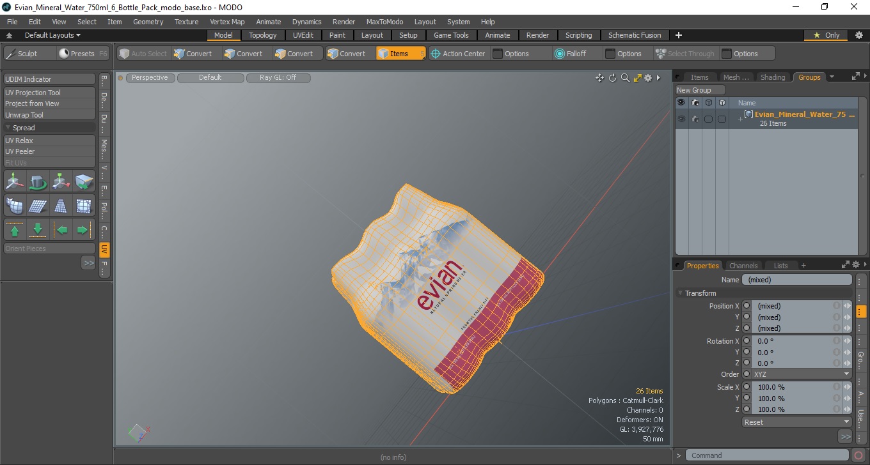The image size is (870, 465).
Task: Select the UV transform cube icon
Action: tap(84, 183)
